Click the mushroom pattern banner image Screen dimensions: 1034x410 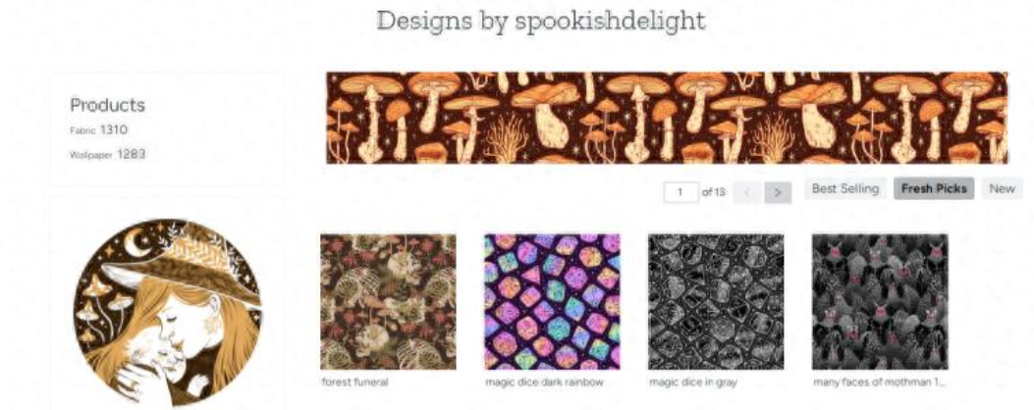tap(667, 118)
